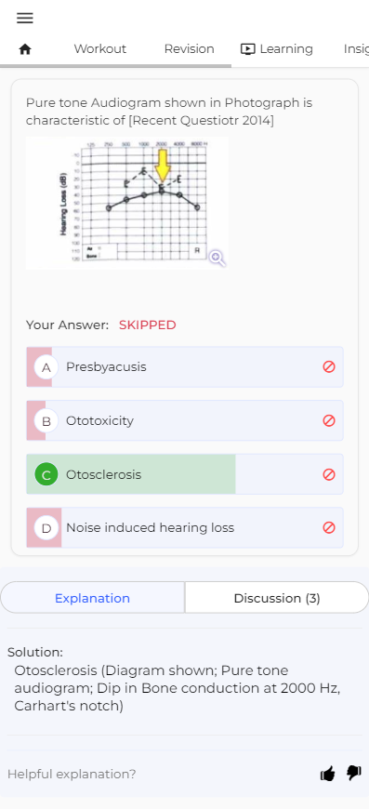Open the hamburger menu

[25, 18]
